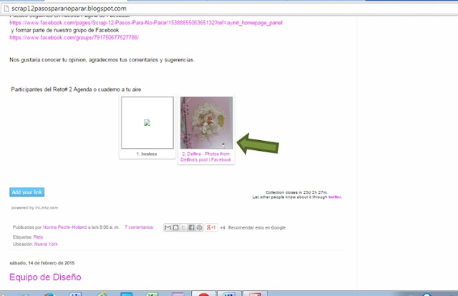
Task: Open Delfina's flower bouquet thumbnail
Action: click(206, 122)
